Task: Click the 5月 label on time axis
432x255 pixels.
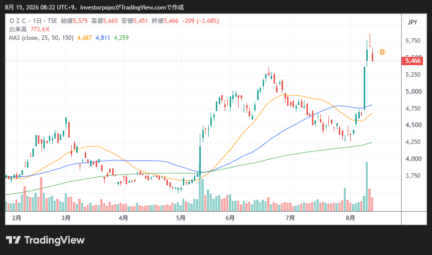Action: (x=181, y=218)
